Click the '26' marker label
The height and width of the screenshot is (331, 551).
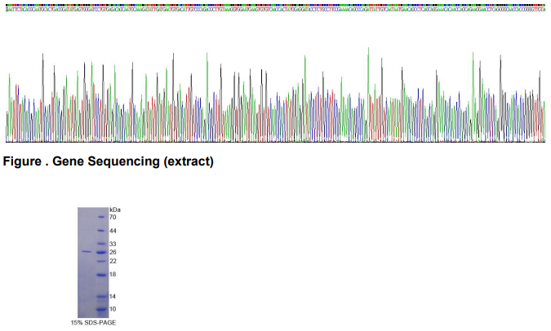[x=113, y=253]
